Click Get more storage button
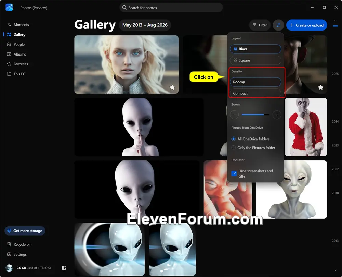The height and width of the screenshot is (277, 342). click(25, 231)
